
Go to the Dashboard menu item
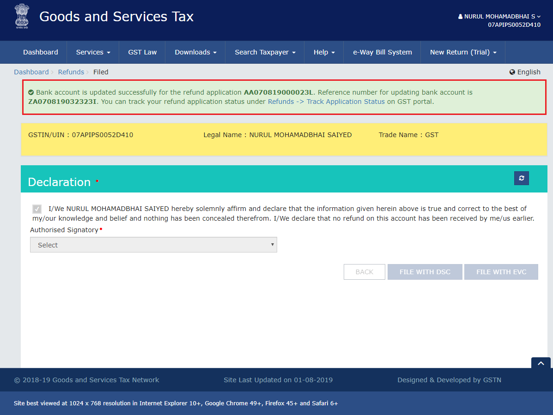pyautogui.click(x=41, y=52)
